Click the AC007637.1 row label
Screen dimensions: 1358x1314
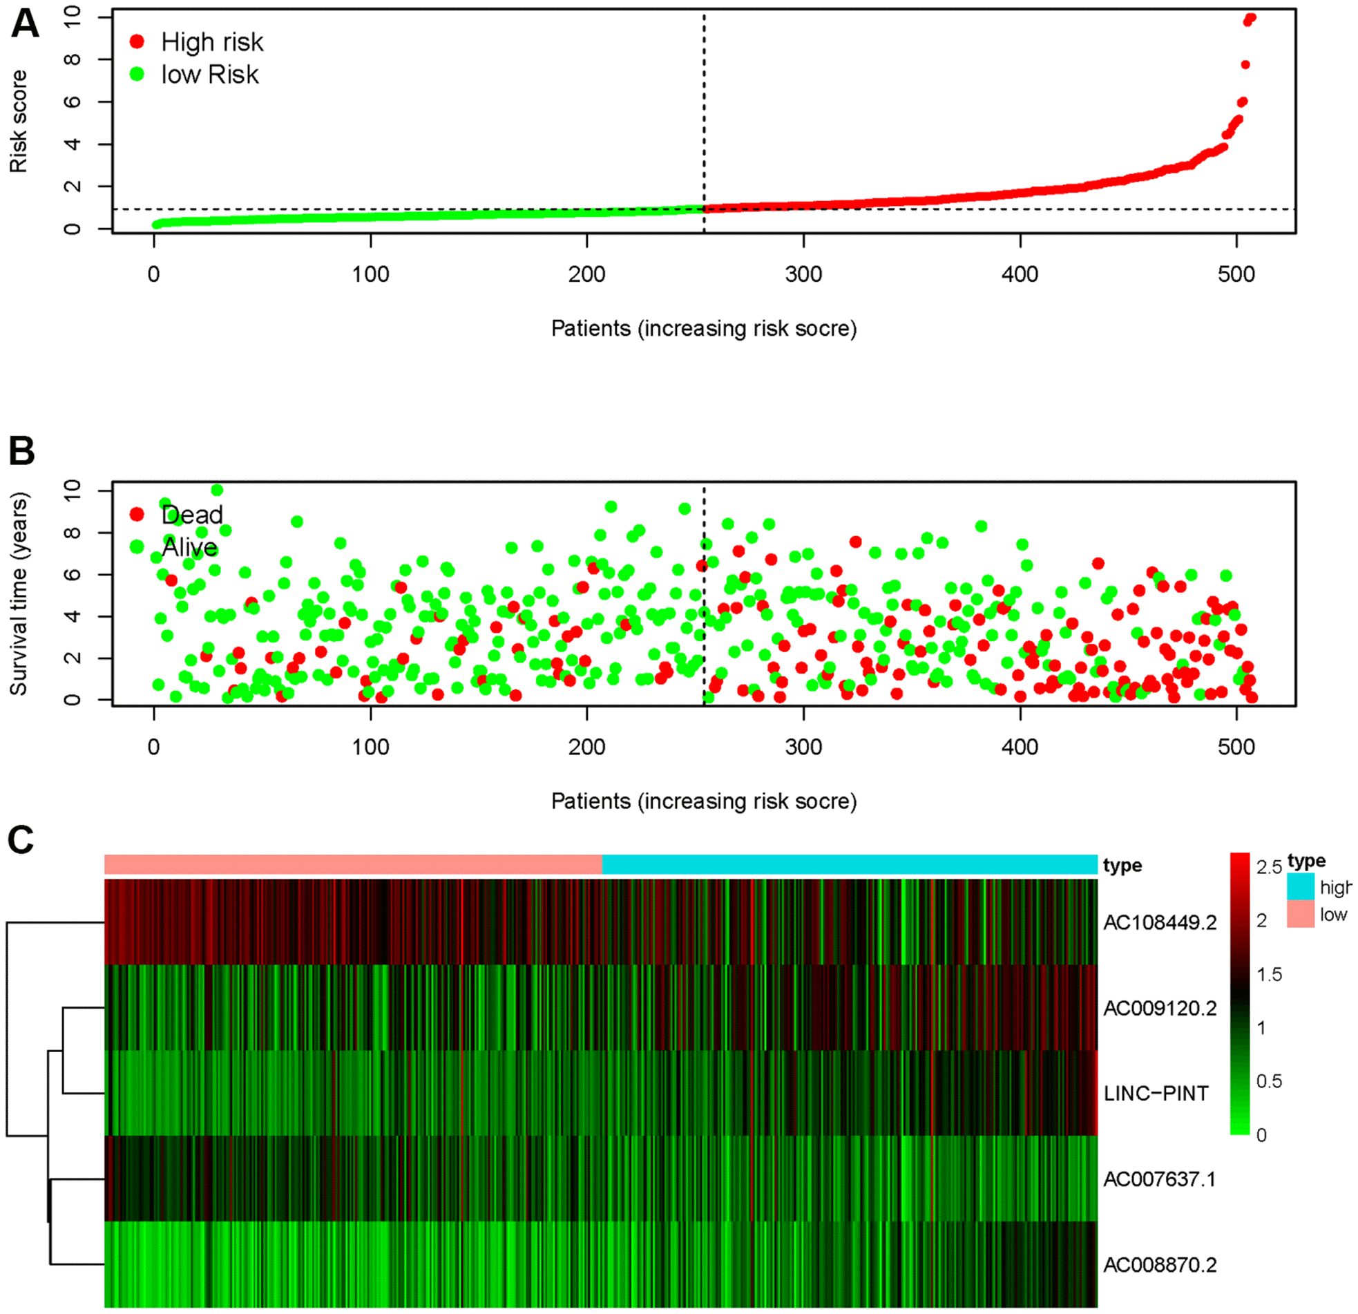click(1159, 1179)
